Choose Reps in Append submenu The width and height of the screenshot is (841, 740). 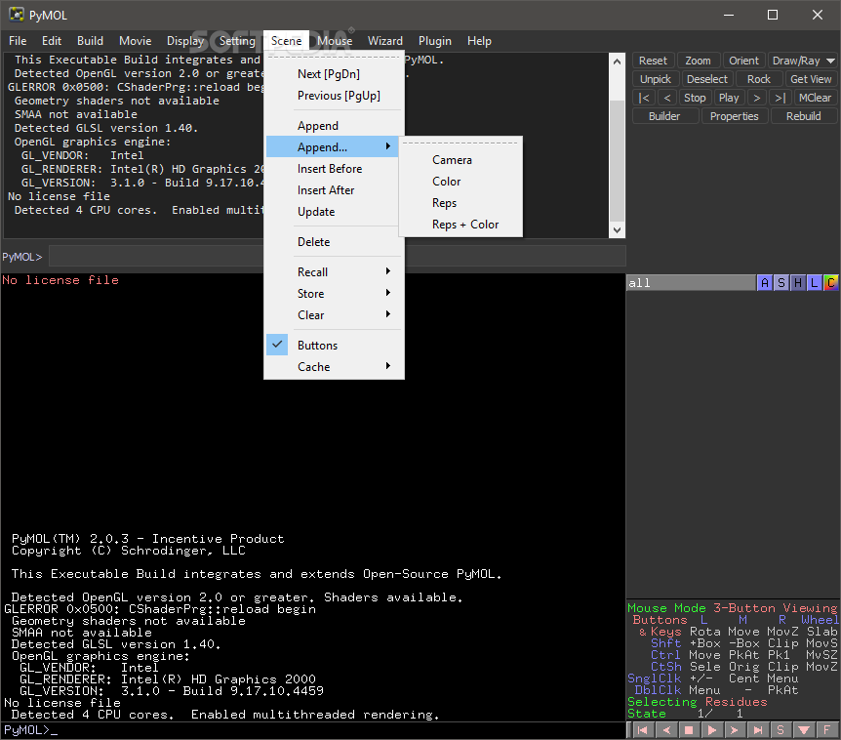[x=461, y=203]
